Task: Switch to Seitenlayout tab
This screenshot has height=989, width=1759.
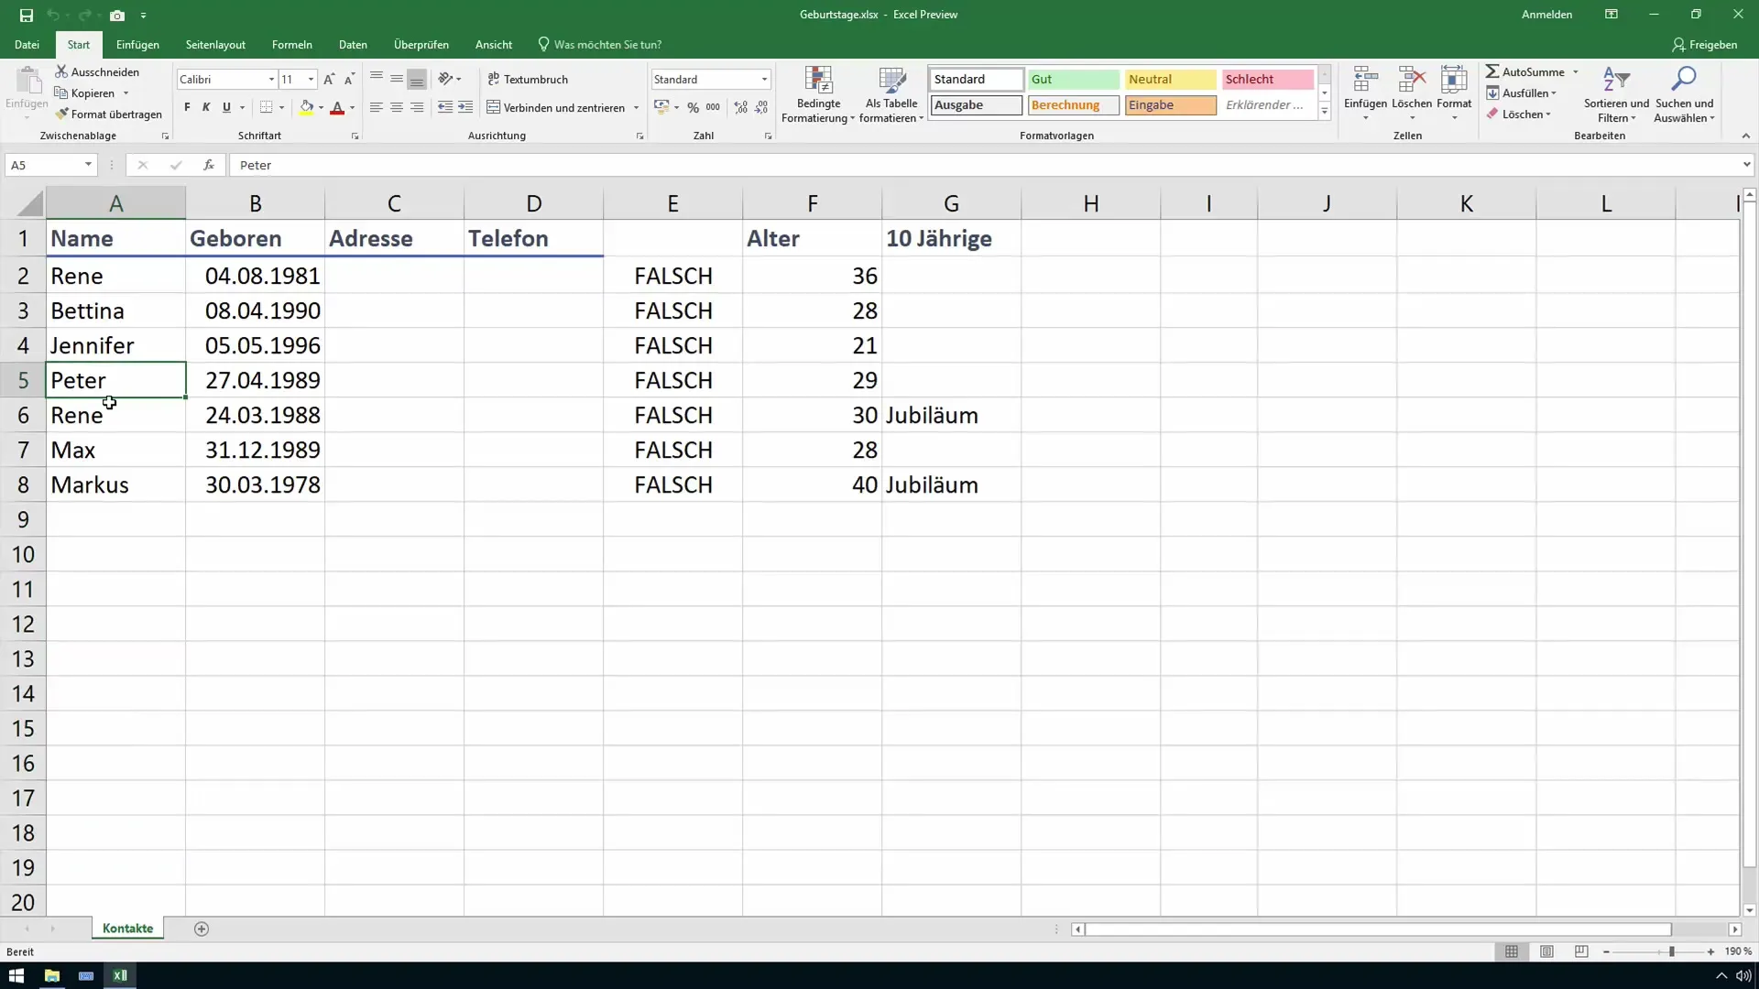Action: pos(215,45)
